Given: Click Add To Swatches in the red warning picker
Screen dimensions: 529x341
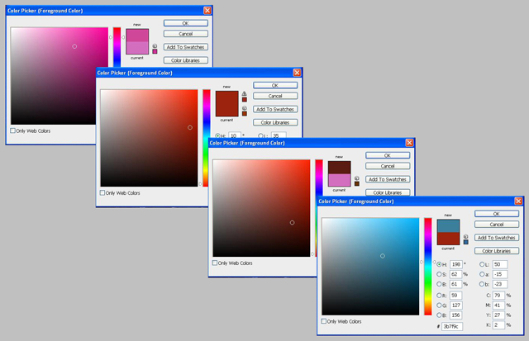Looking at the screenshot, I should click(275, 109).
